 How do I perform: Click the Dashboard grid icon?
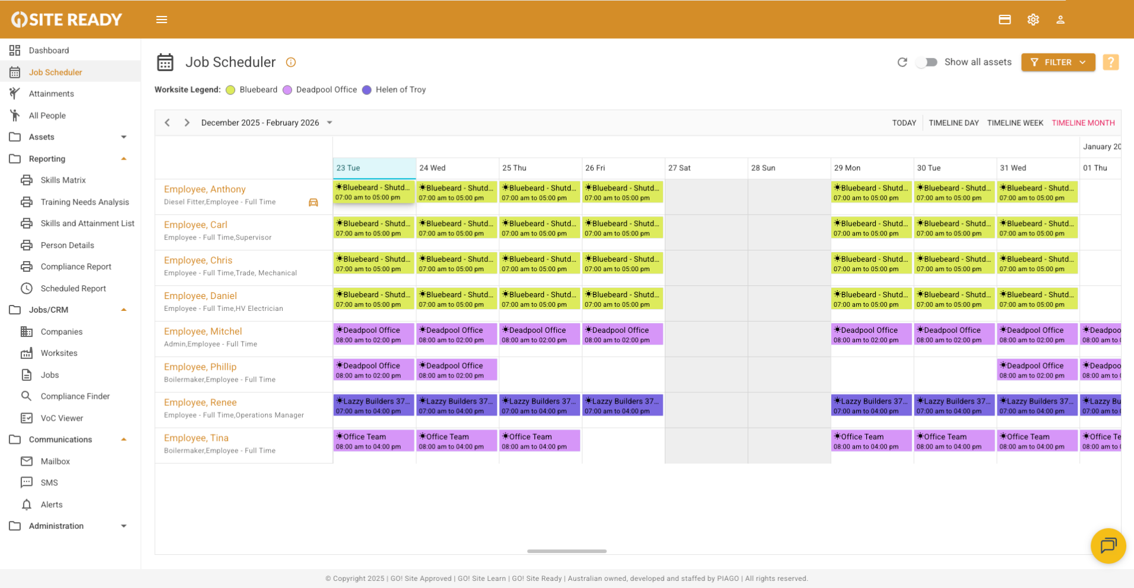pos(15,50)
